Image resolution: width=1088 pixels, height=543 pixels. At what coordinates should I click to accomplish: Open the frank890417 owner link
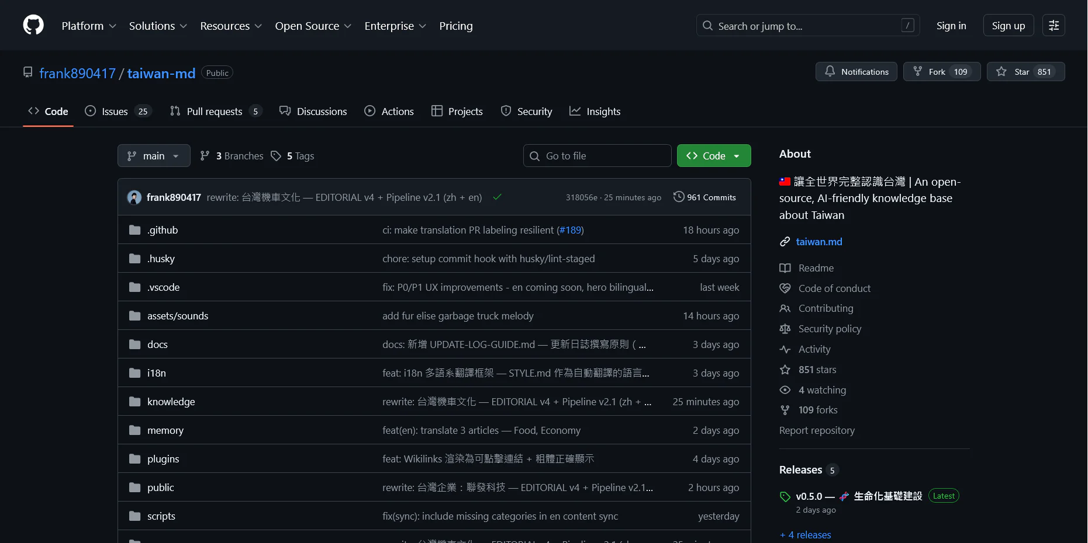77,73
